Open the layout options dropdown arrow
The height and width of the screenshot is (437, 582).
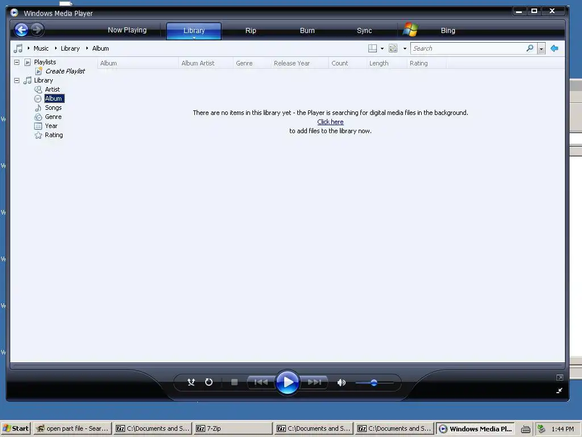tap(383, 49)
